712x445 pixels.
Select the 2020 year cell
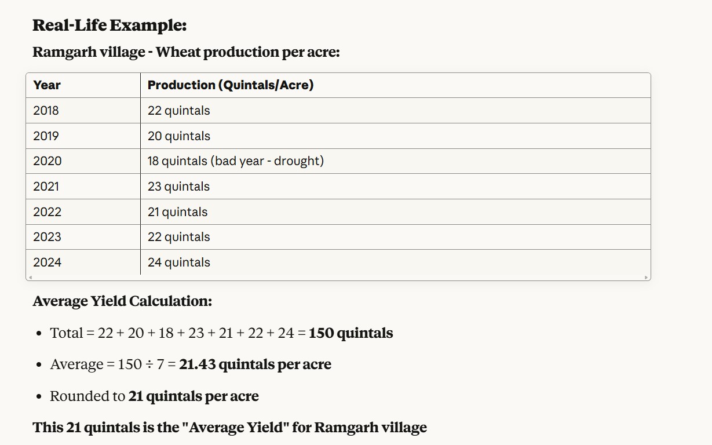[47, 161]
